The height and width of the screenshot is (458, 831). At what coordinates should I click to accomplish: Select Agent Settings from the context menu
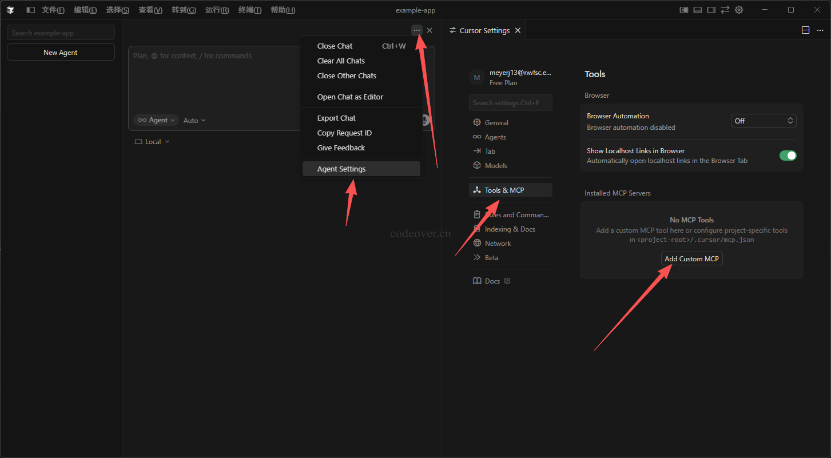point(341,169)
